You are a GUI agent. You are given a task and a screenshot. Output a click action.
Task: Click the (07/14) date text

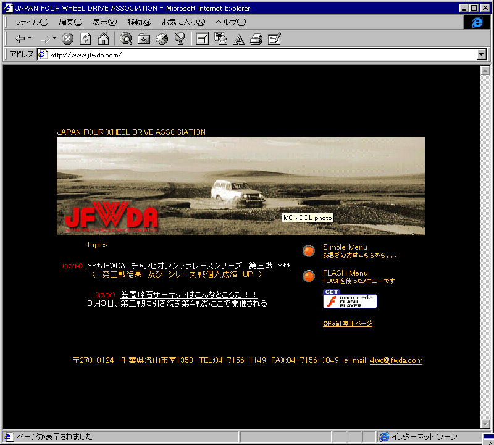click(72, 266)
